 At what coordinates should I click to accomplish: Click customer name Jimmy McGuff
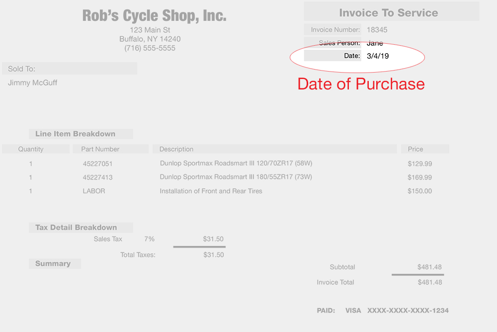[x=33, y=83]
